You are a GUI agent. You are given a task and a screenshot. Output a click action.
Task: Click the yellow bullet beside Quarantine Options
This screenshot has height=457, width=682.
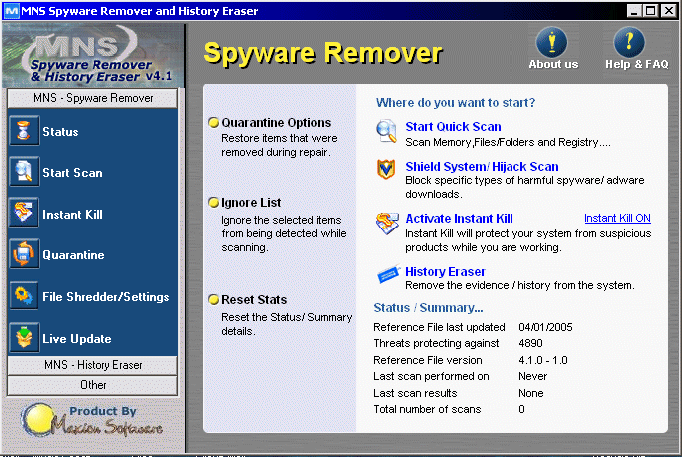(x=213, y=123)
